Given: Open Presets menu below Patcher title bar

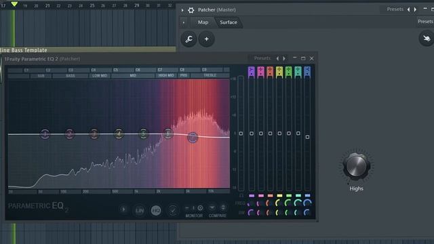Looking at the screenshot, I should click(x=425, y=22).
